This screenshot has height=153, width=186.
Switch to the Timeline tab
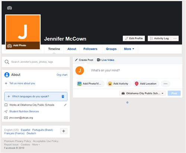click(54, 49)
